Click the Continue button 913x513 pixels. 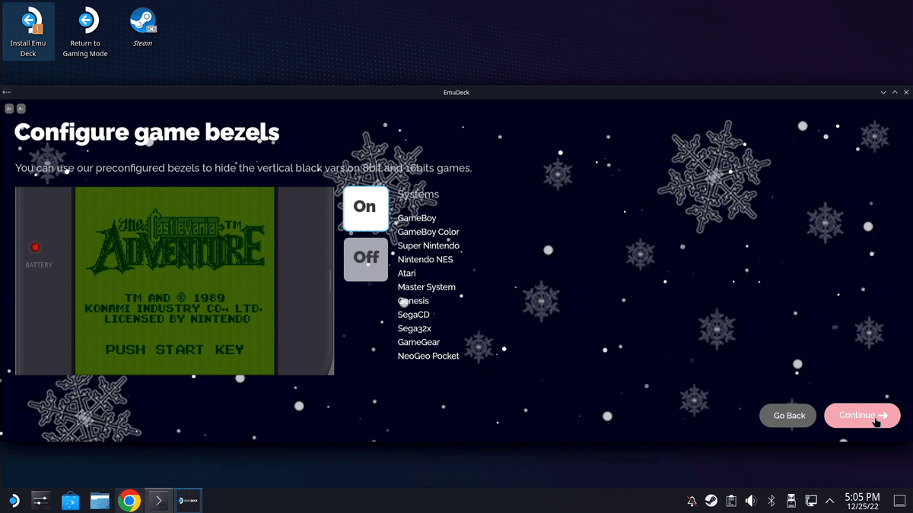coord(862,415)
